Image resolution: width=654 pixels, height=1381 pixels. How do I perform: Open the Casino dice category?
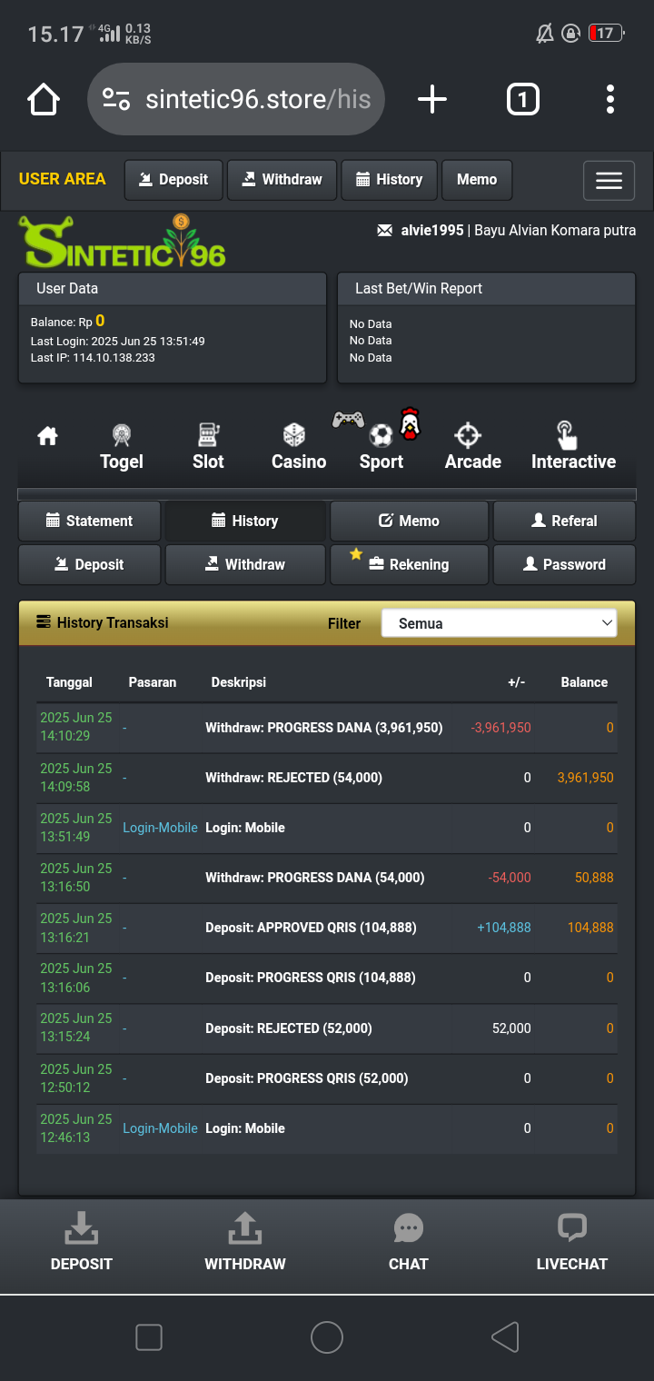298,447
